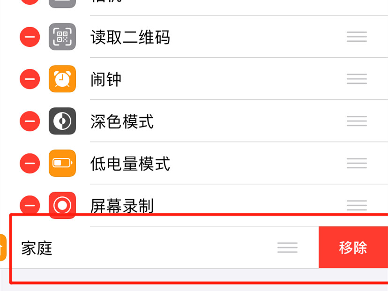
Task: Select the 家庭 row label
Action: click(37, 248)
